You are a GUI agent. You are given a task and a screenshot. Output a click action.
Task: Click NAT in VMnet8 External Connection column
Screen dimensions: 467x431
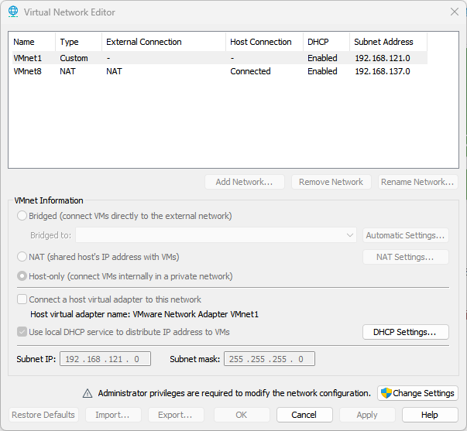point(114,71)
